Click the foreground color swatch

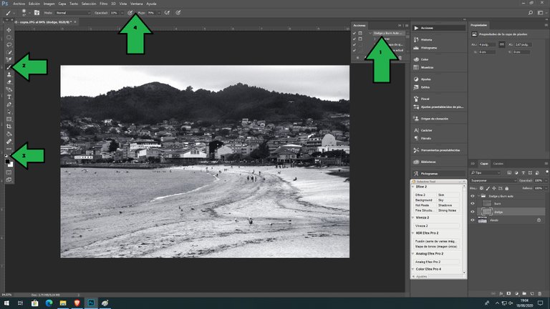(x=7, y=162)
